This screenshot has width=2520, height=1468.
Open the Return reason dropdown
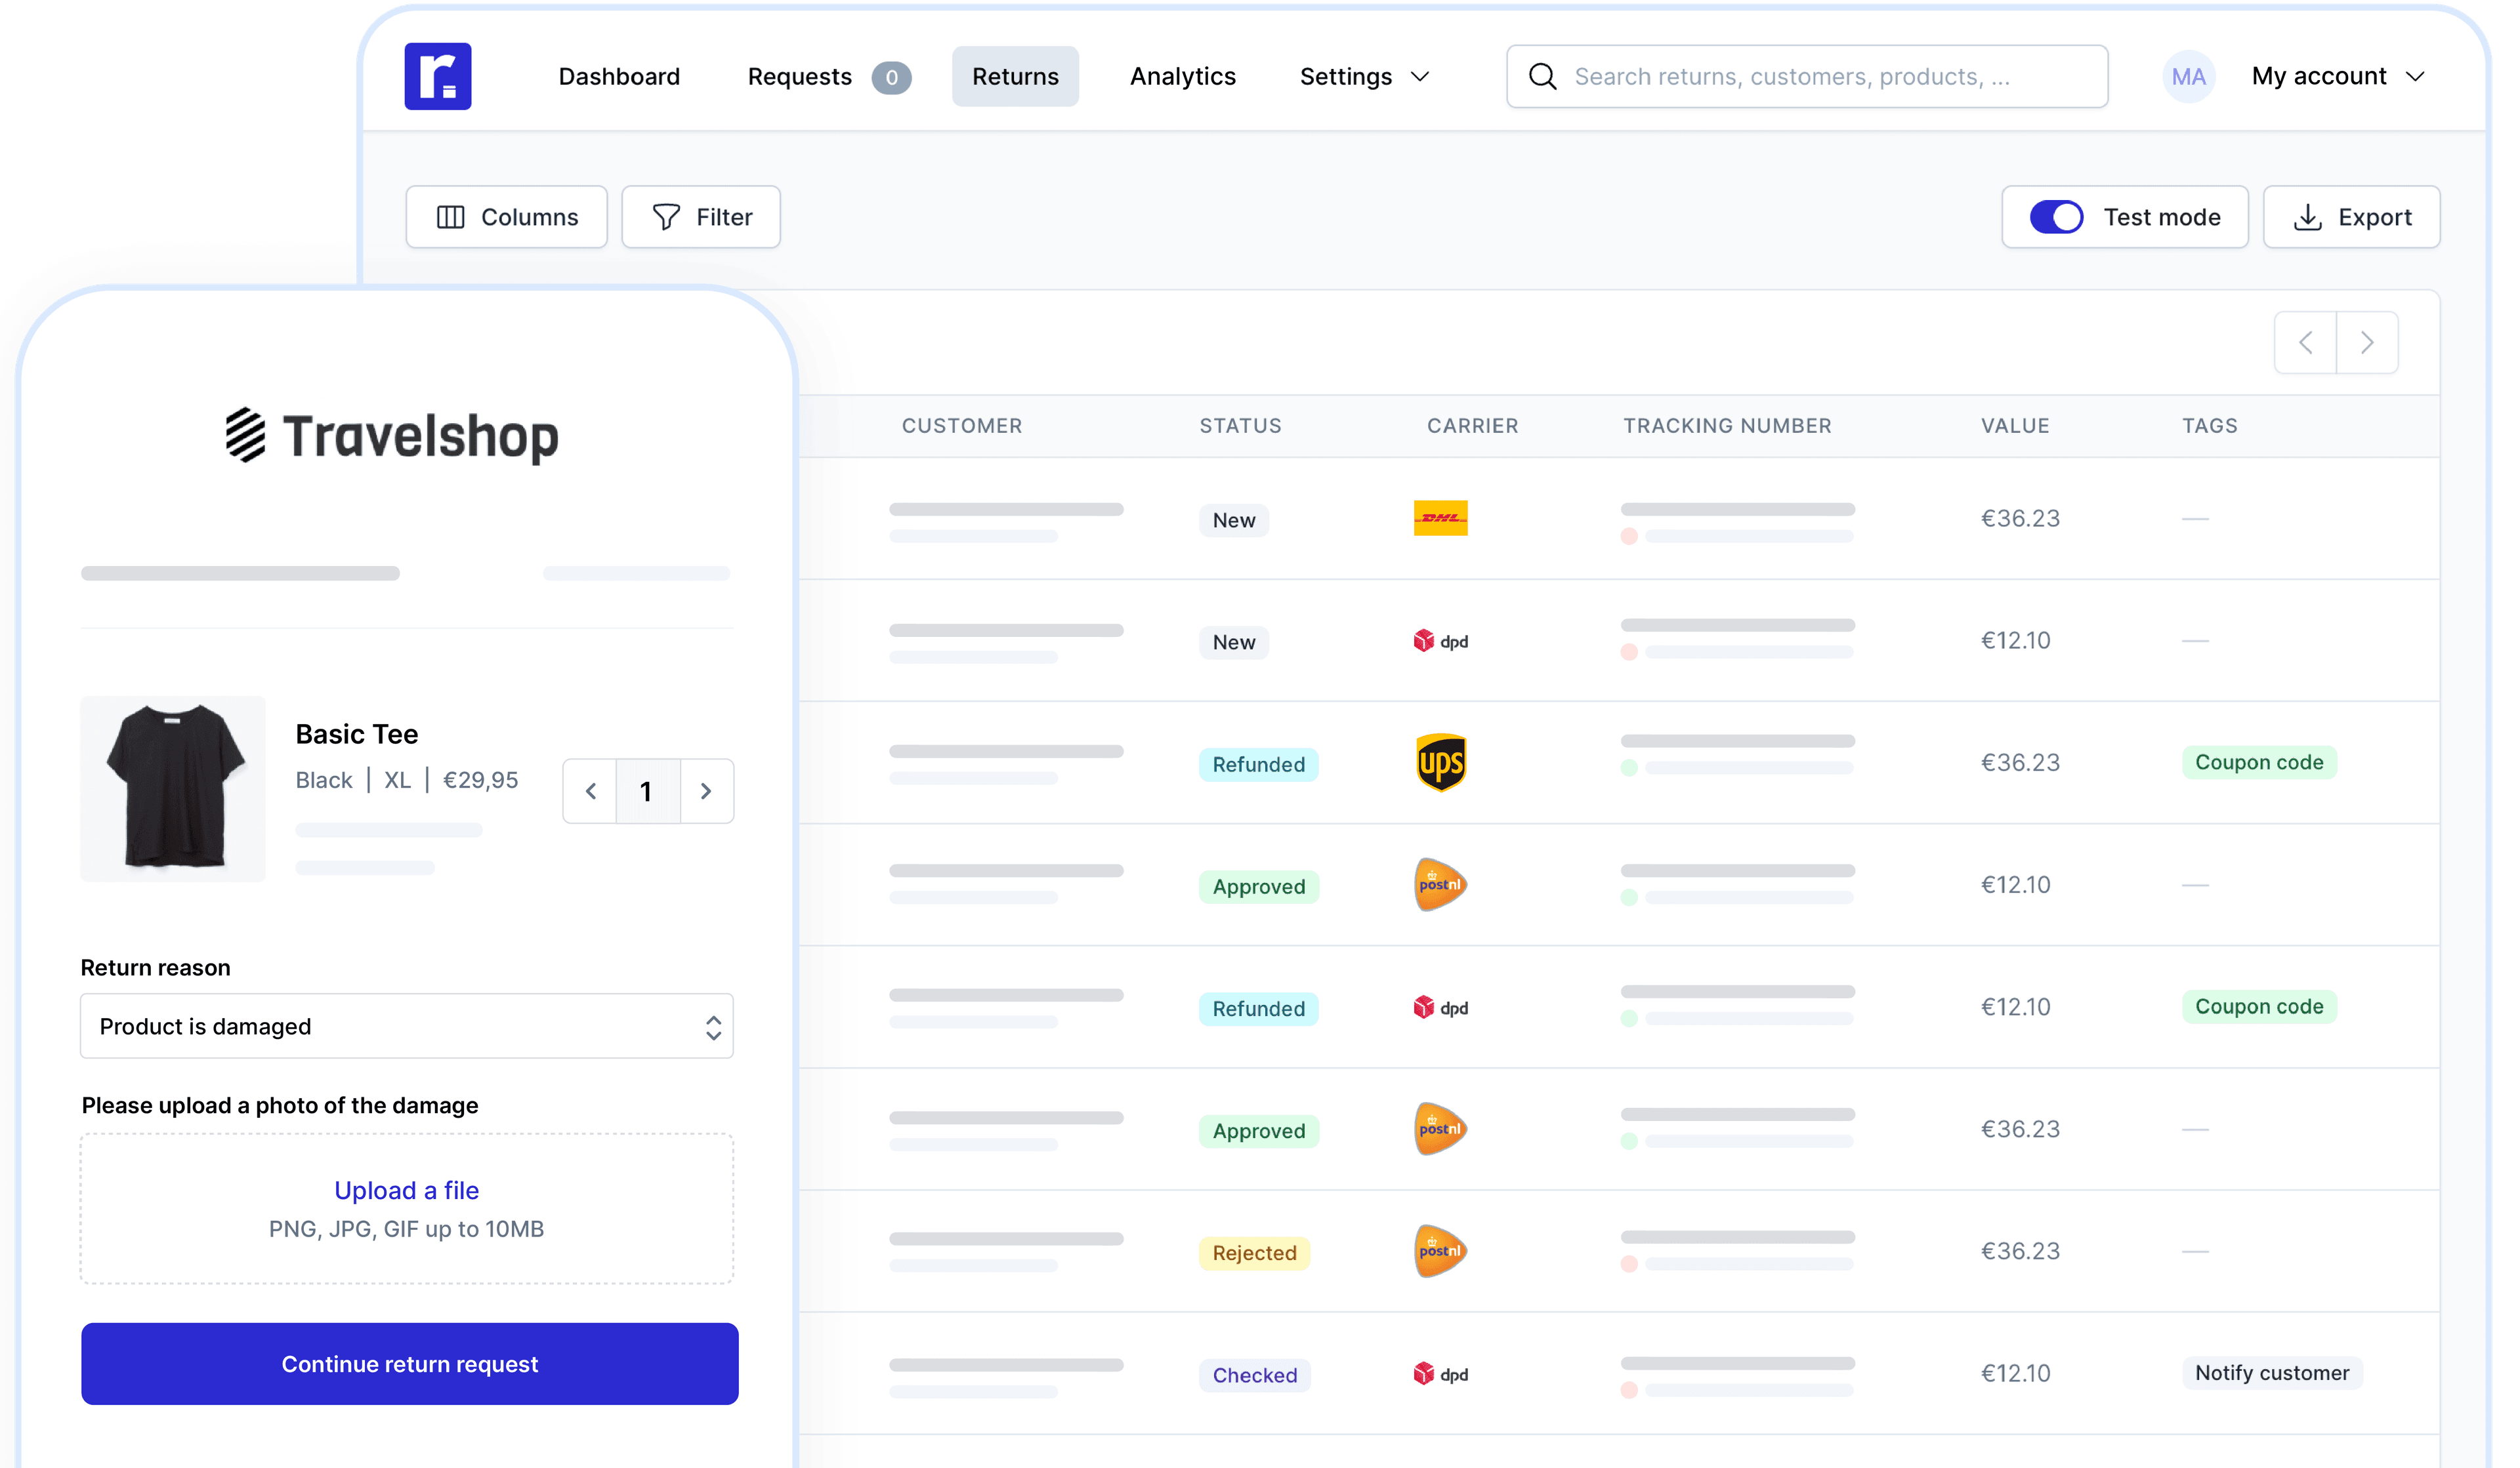pos(406,1027)
